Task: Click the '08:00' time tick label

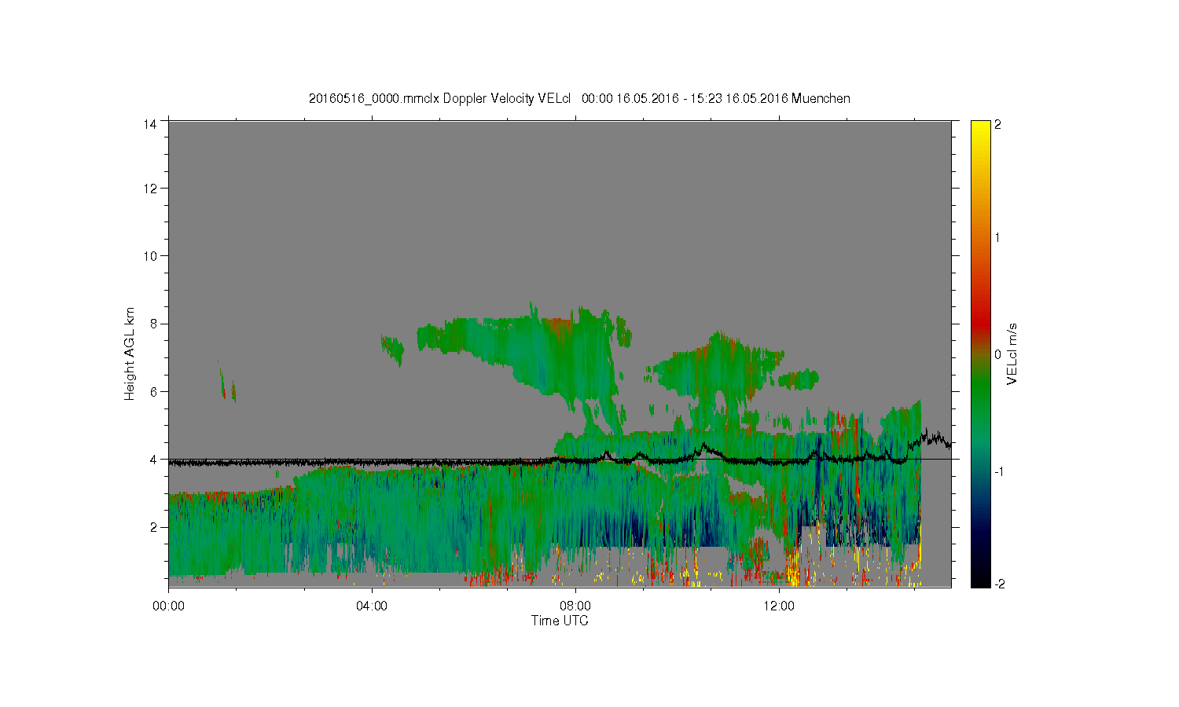Action: pos(575,606)
